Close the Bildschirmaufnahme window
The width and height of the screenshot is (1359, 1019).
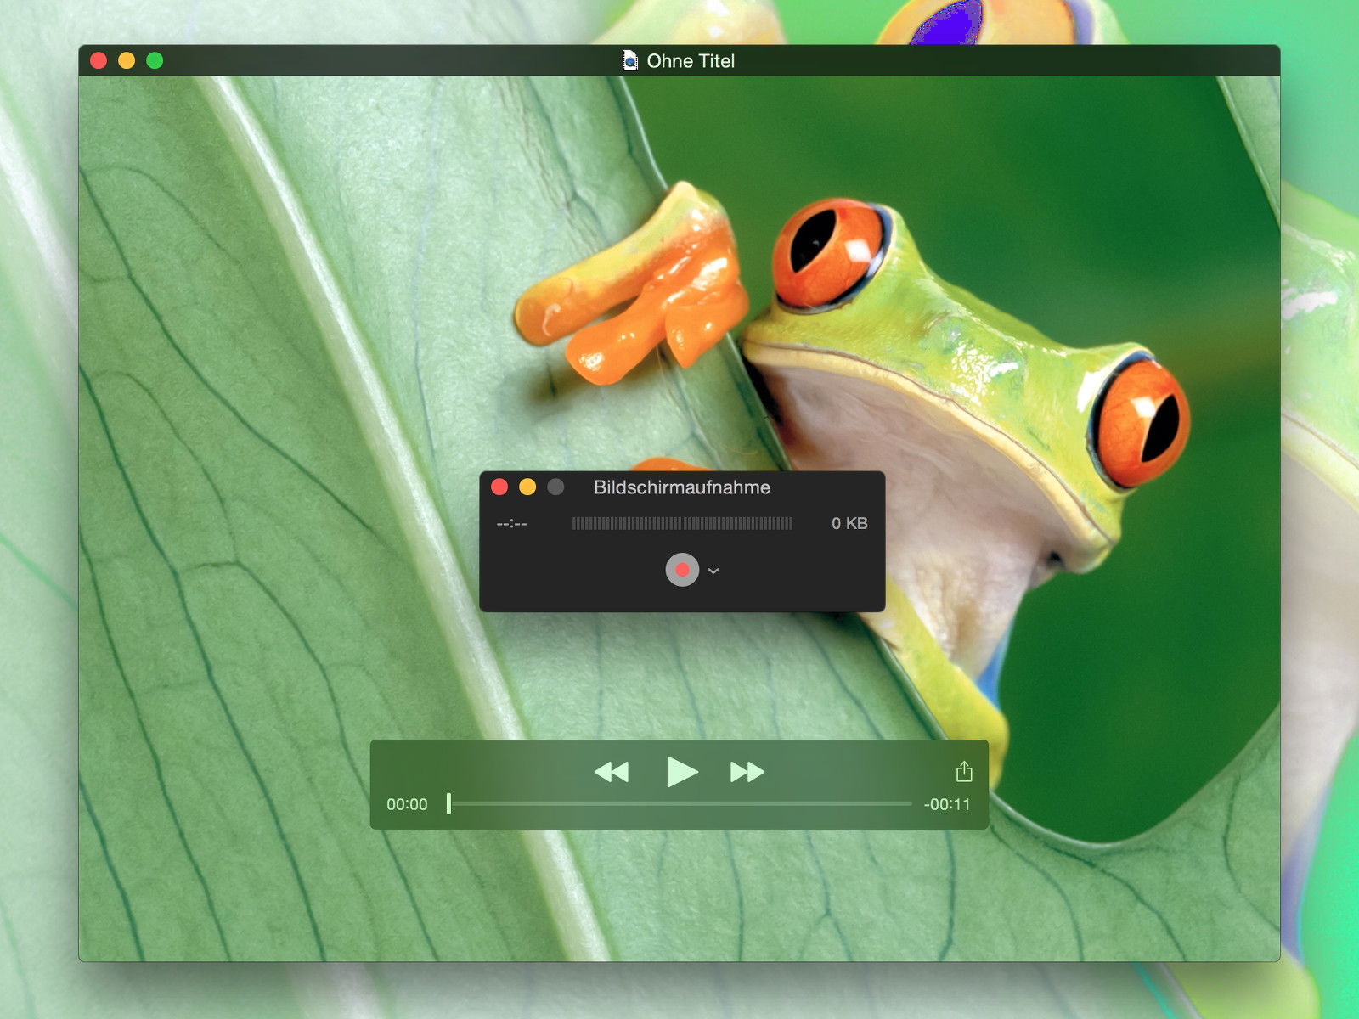pyautogui.click(x=499, y=487)
